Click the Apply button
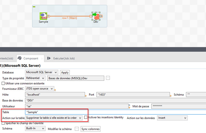 click(65, 72)
